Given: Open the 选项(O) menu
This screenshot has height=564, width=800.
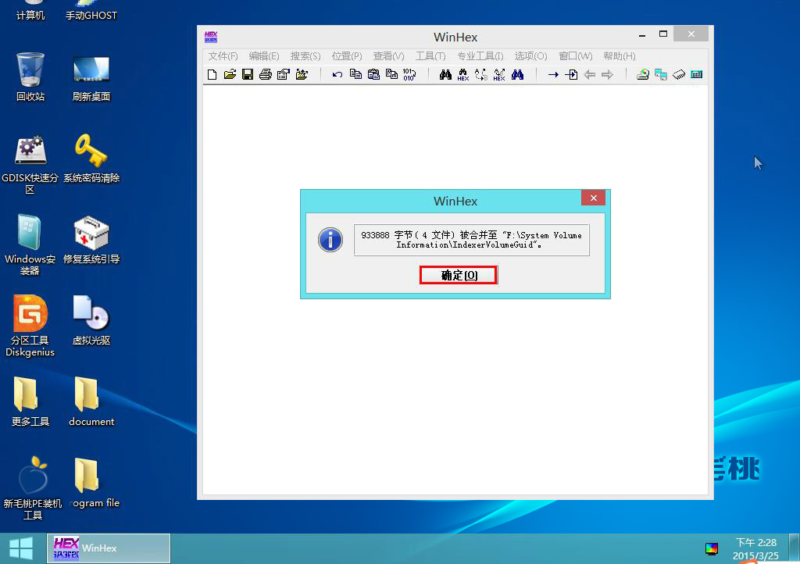Looking at the screenshot, I should pos(530,56).
